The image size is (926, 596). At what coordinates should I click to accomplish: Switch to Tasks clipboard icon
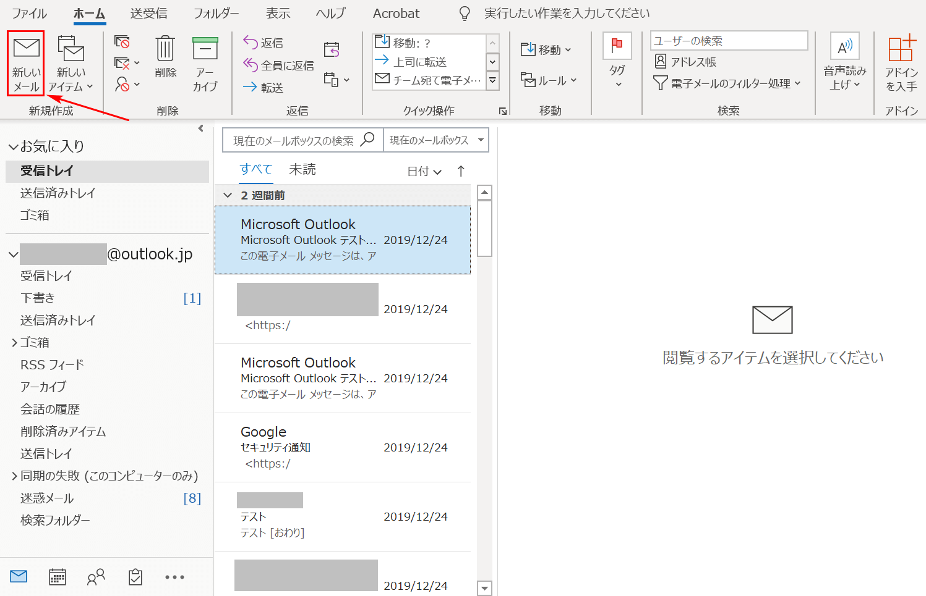135,577
